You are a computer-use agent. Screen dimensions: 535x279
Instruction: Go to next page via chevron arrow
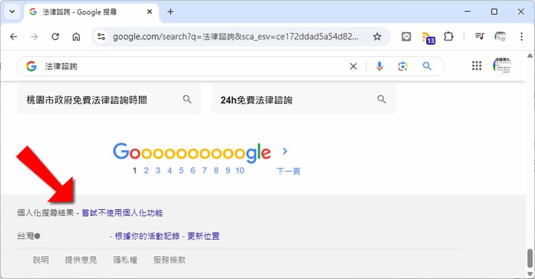[x=285, y=151]
